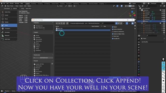Viewport: 166px width, 93px height.
Task: Toggle the Select checkbox
Action: (x=113, y=27)
